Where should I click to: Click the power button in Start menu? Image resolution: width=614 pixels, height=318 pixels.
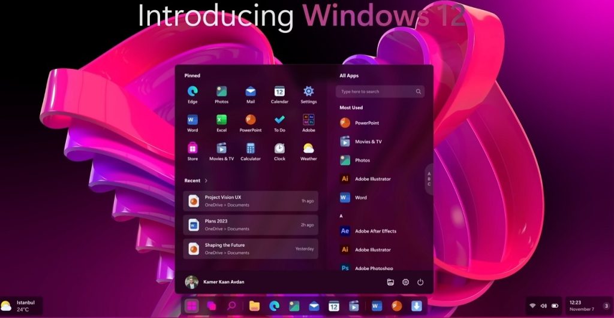pyautogui.click(x=420, y=282)
